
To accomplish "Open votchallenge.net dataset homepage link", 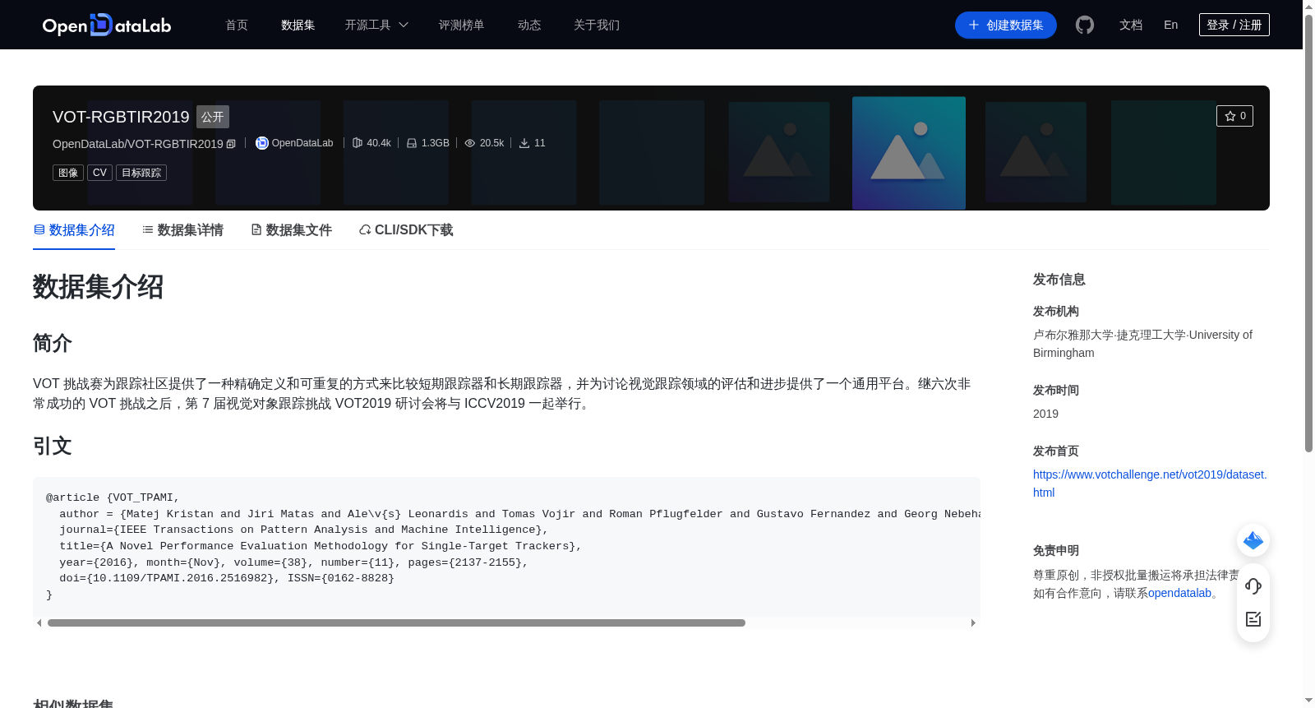I will coord(1150,484).
